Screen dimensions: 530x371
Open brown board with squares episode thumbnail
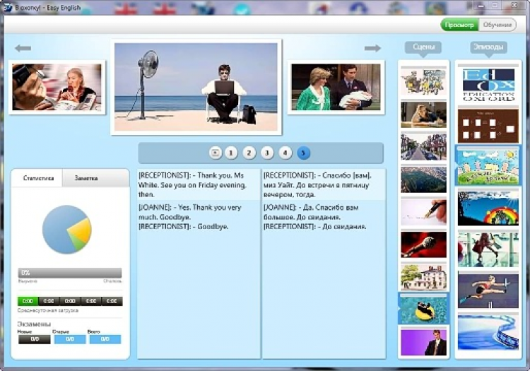(x=488, y=126)
